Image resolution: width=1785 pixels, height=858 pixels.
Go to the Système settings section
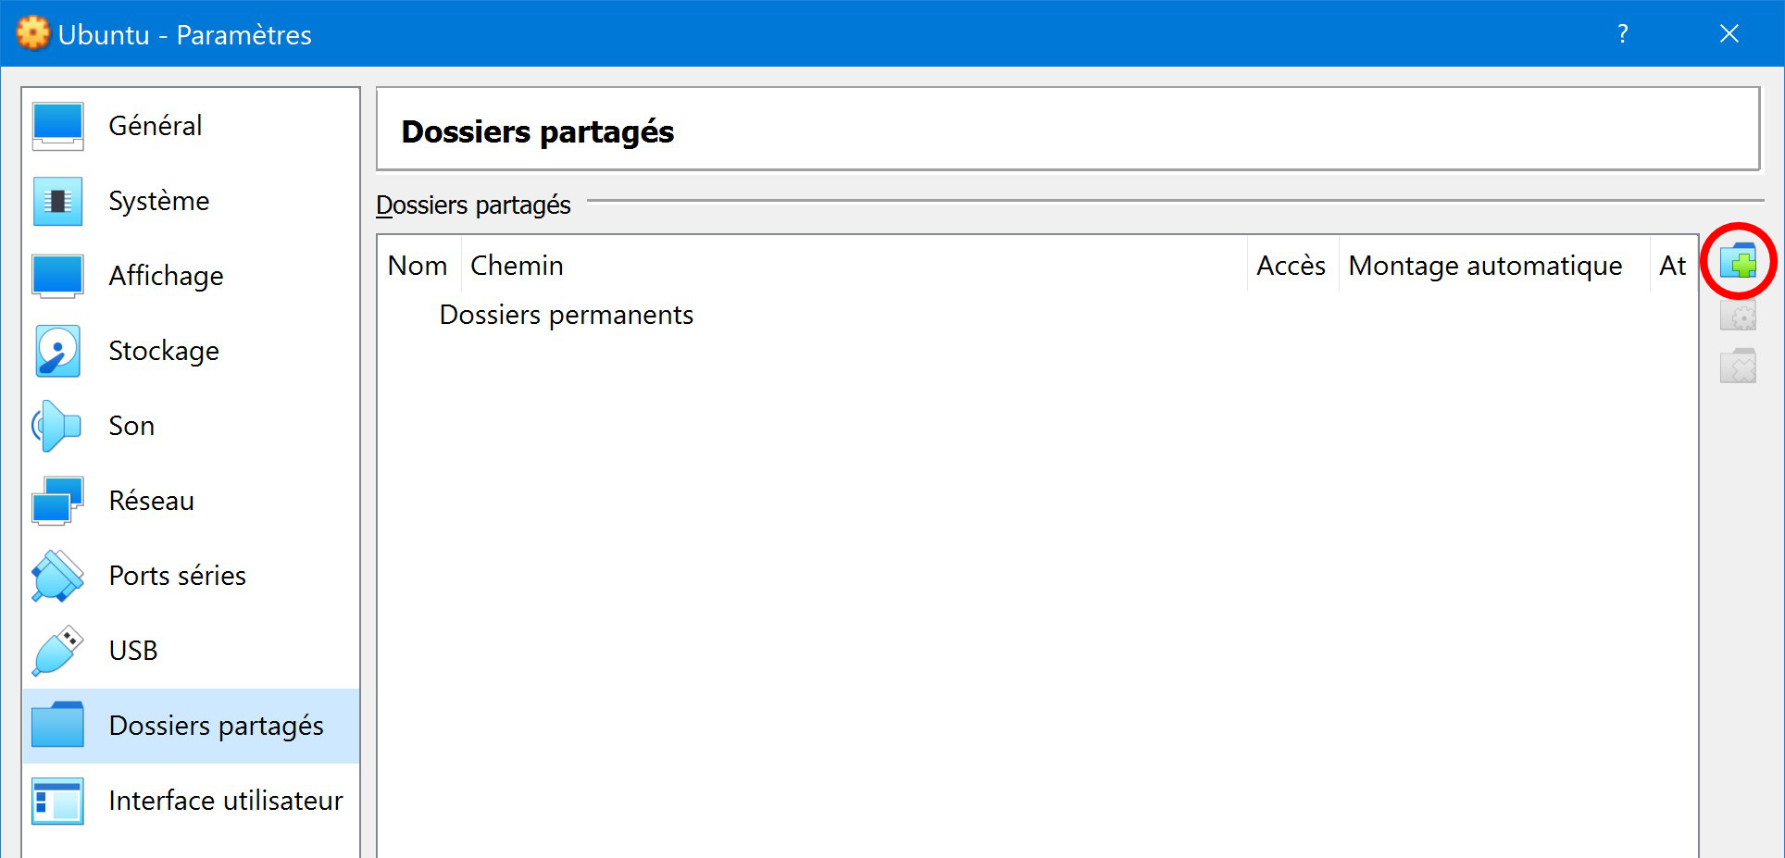tap(192, 201)
